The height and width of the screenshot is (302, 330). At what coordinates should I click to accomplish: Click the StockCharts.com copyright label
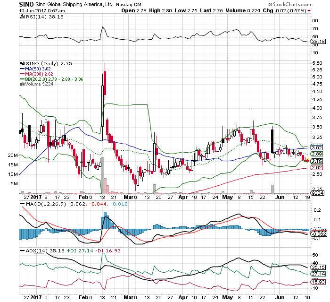coord(289,4)
